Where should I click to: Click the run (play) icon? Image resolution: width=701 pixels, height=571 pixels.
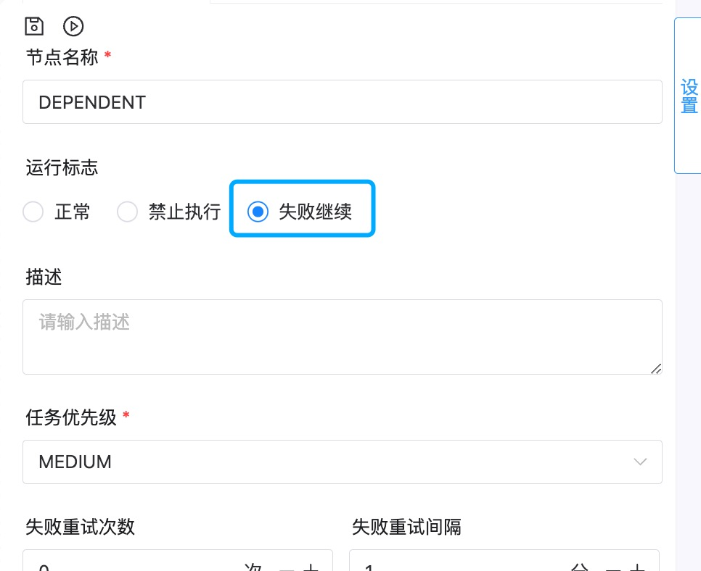point(73,26)
